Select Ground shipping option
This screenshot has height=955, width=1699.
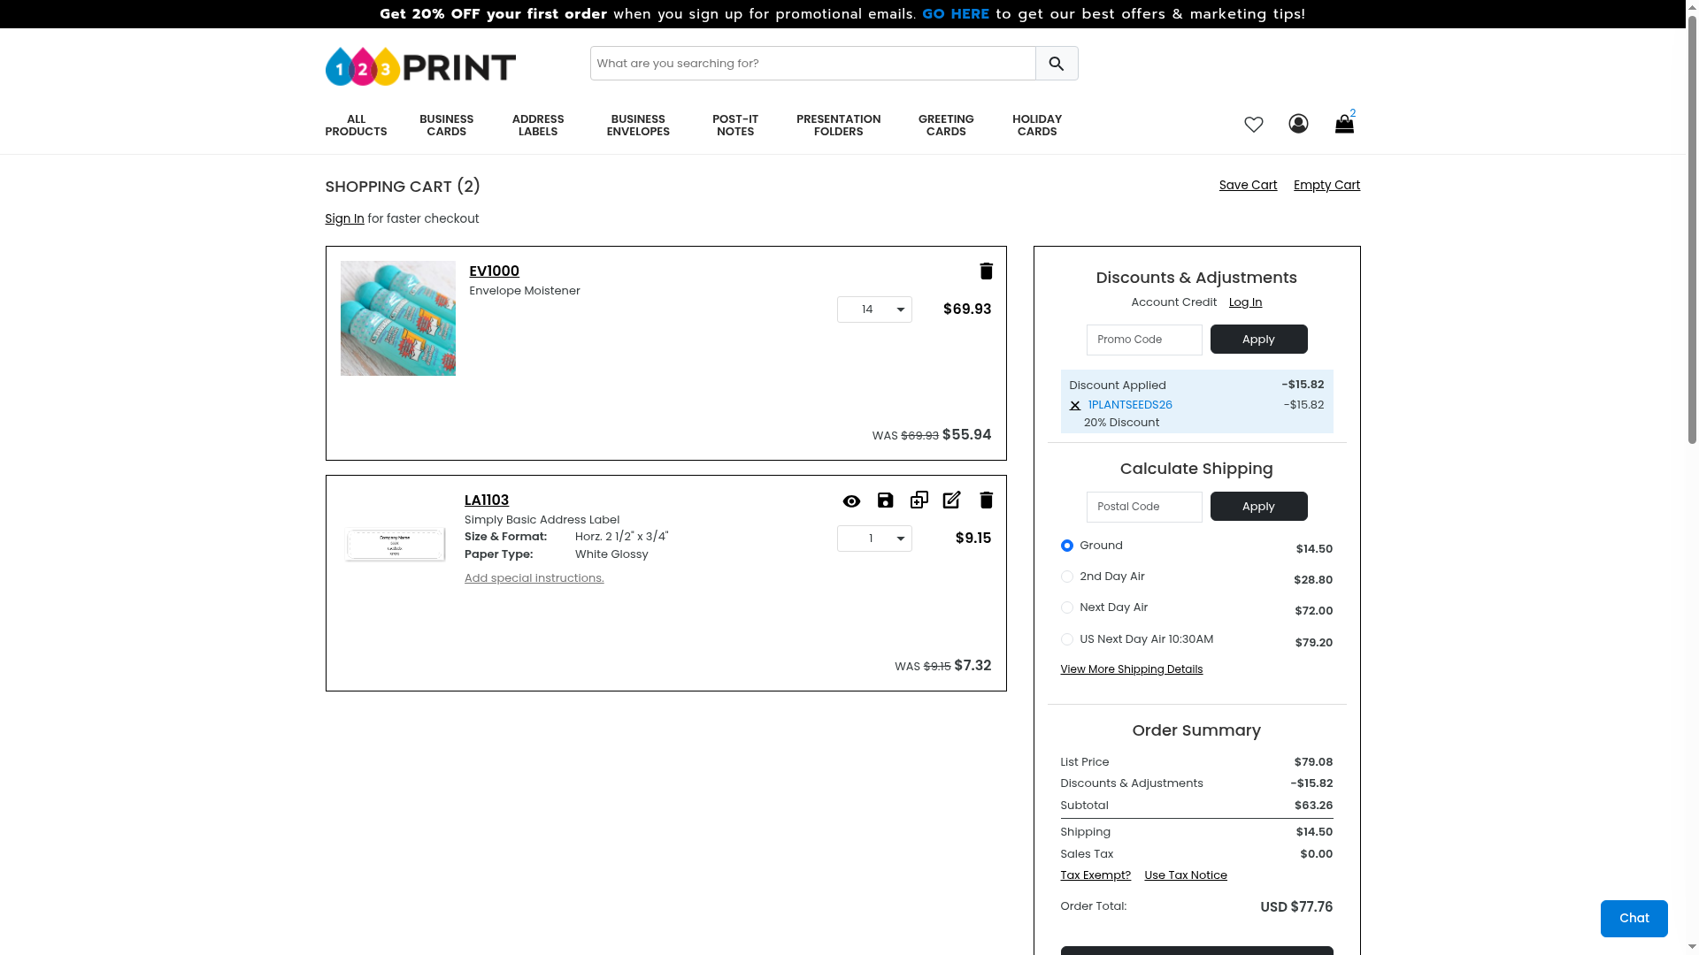(1066, 546)
